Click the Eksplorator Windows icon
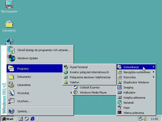 (119, 82)
